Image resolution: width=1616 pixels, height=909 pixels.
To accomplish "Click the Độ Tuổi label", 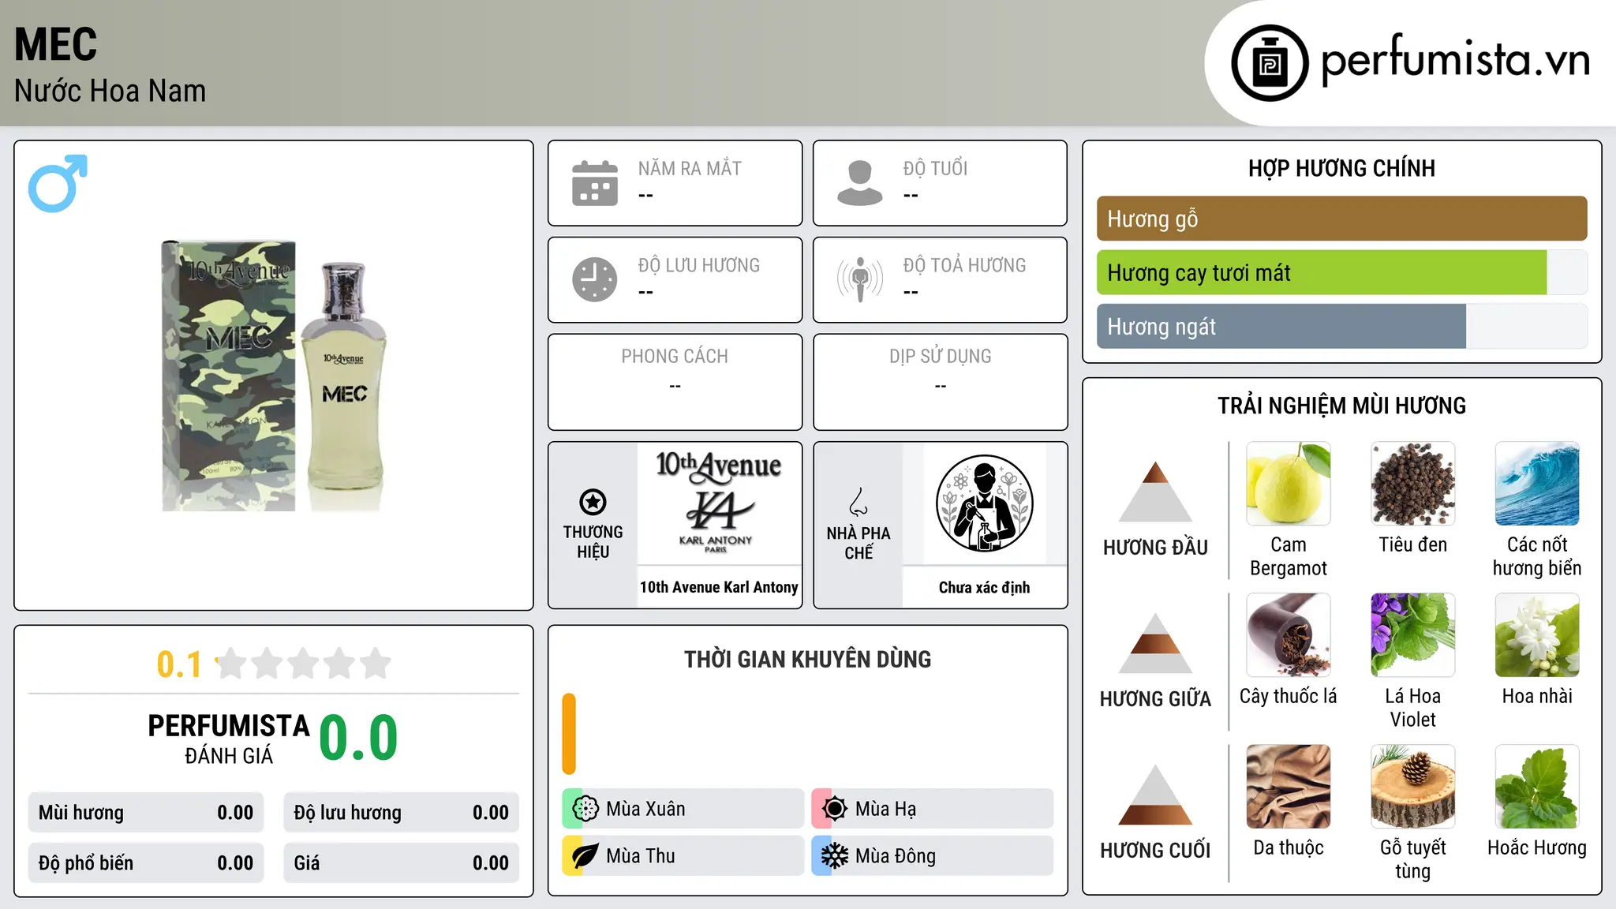I will 935,168.
